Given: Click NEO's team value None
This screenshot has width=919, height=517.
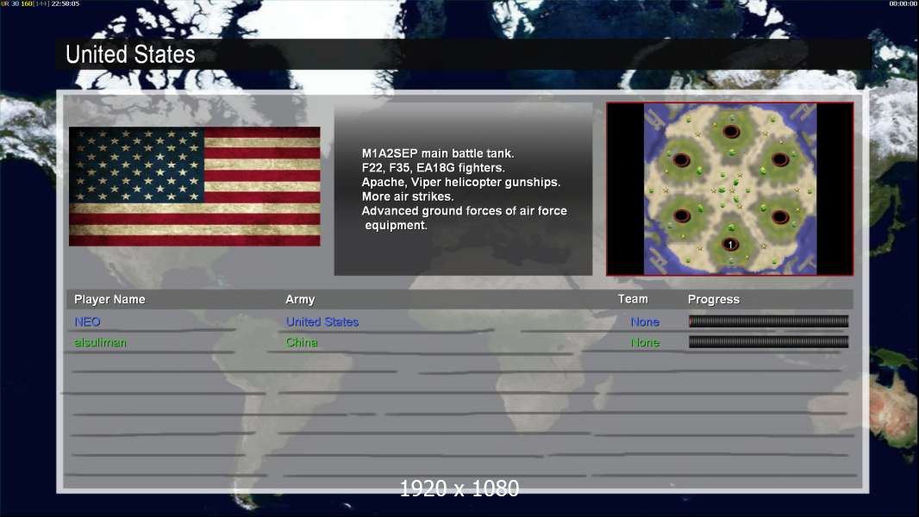Looking at the screenshot, I should coord(645,321).
